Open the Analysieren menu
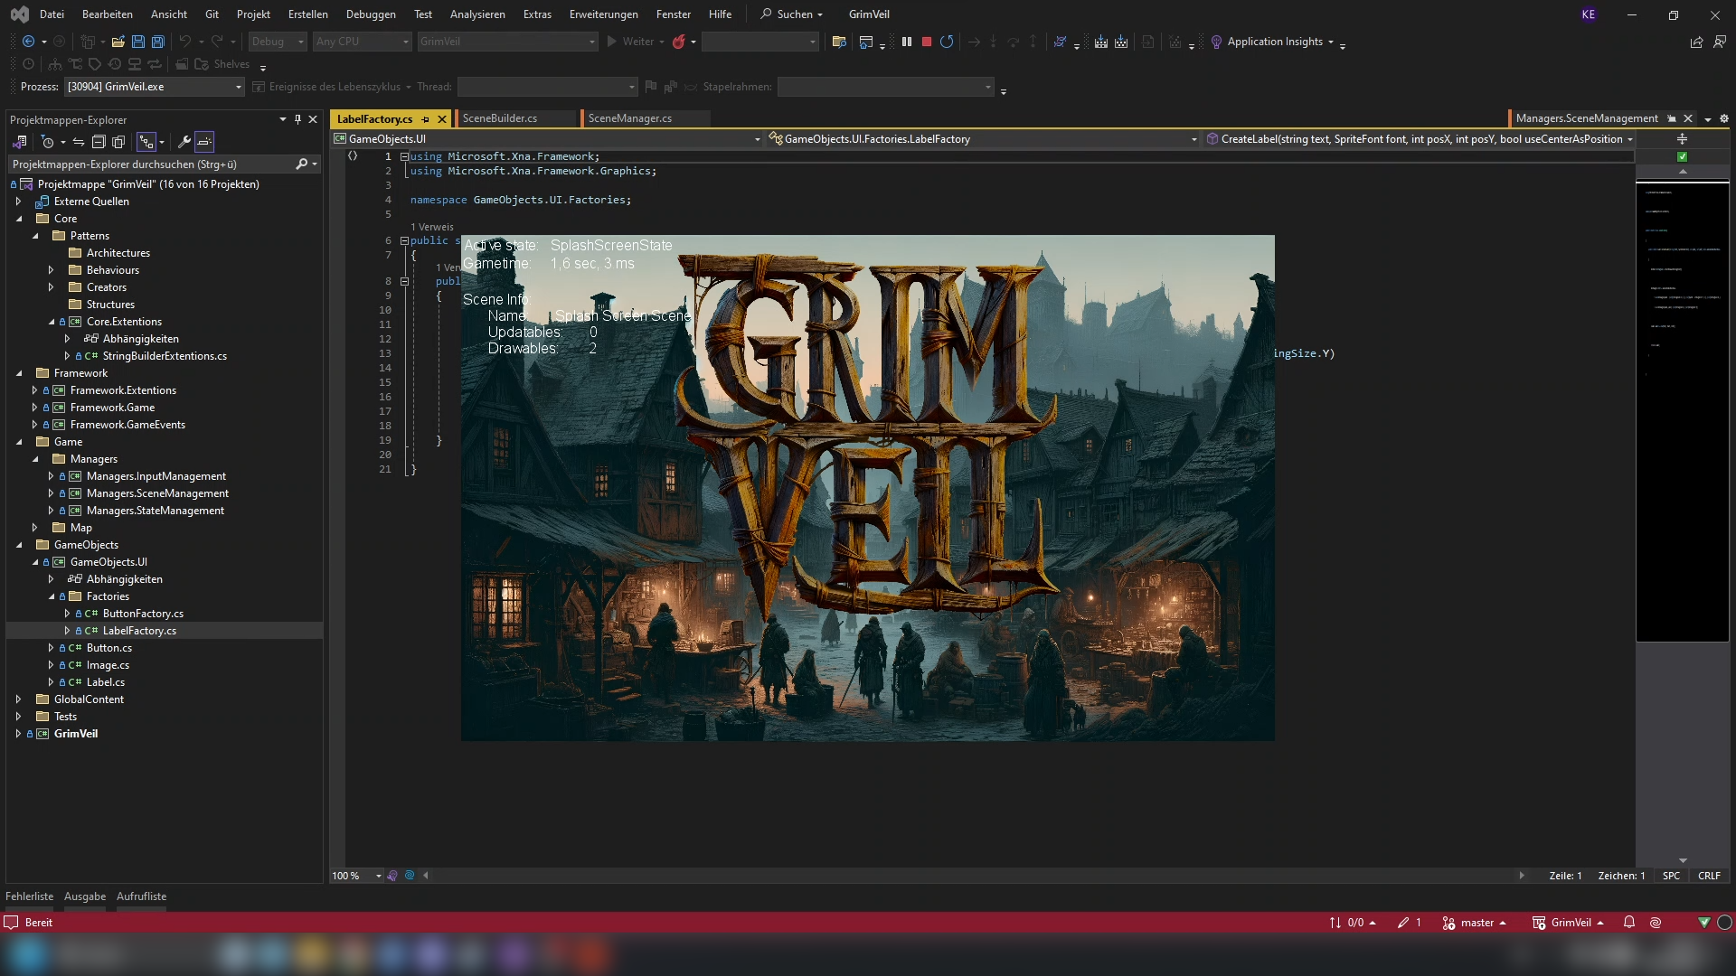 (x=477, y=14)
